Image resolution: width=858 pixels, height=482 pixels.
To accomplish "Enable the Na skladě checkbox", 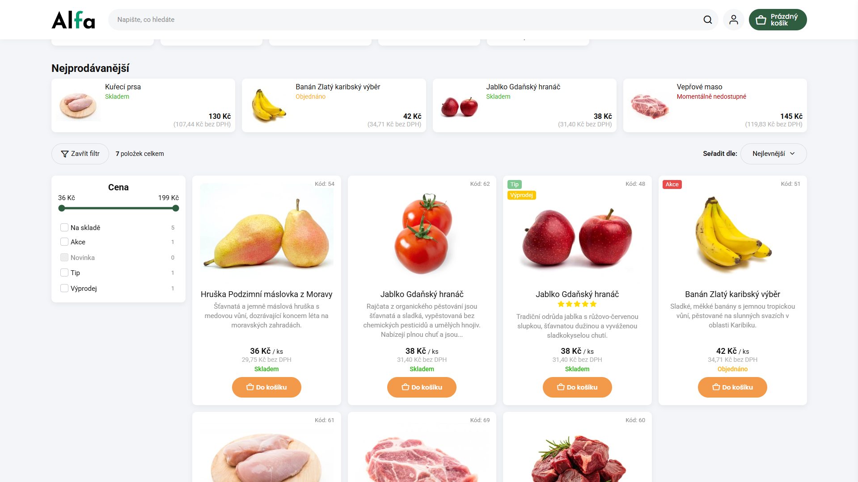I will (64, 227).
